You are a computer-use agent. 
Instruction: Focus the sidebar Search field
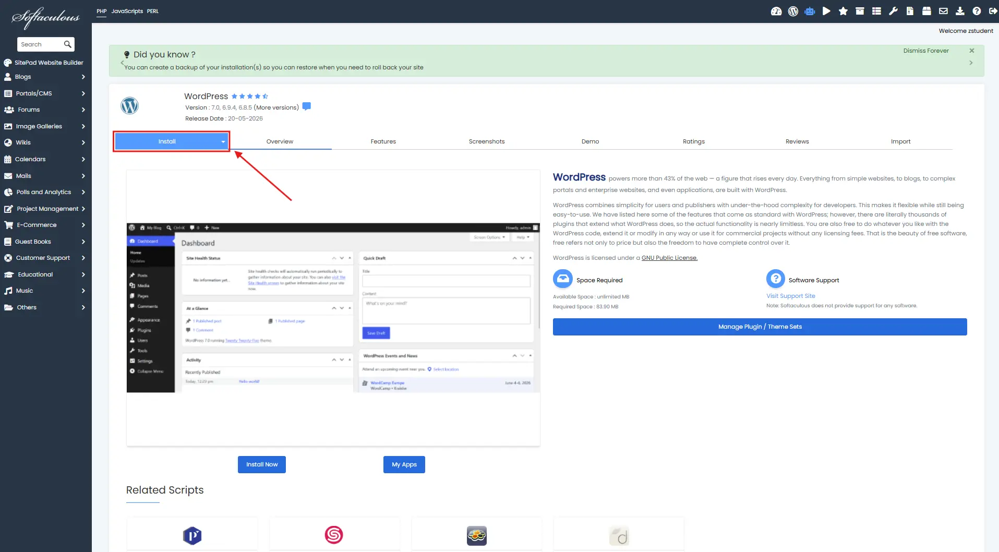(x=41, y=44)
